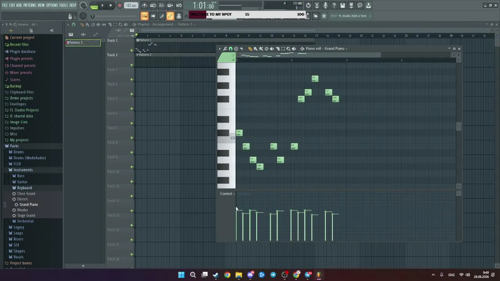Open the PATTERNS menu

(x=30, y=5)
